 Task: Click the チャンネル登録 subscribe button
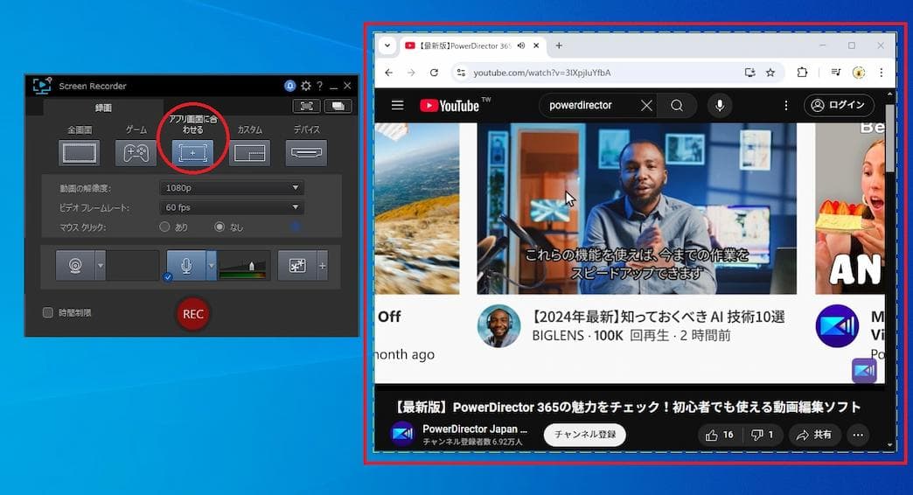click(584, 435)
